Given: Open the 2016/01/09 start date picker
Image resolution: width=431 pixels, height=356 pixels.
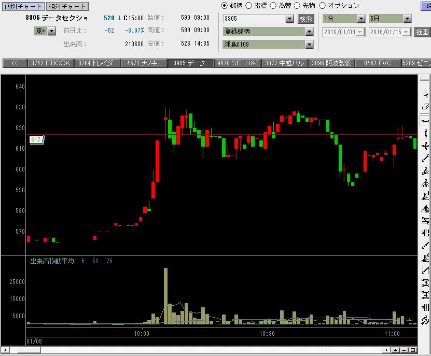Looking at the screenshot, I should [x=360, y=32].
